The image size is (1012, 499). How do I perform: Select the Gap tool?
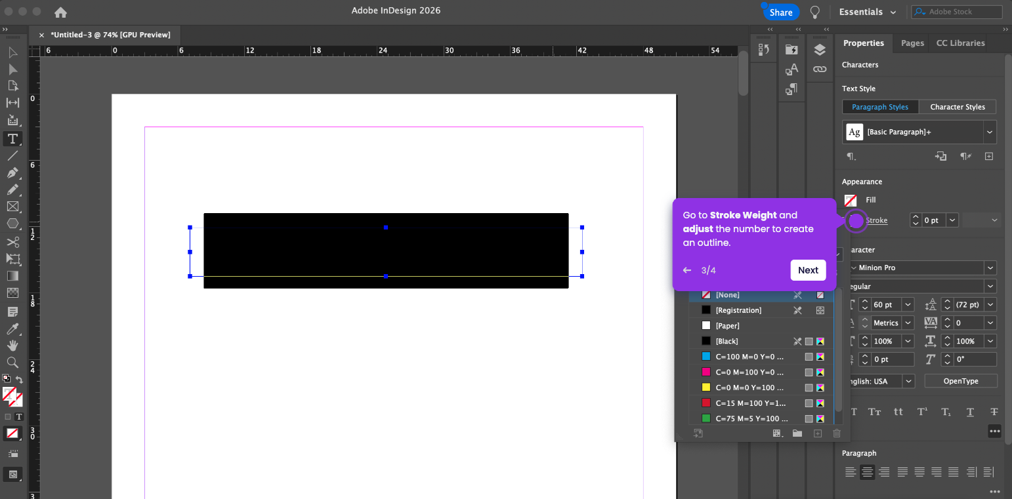pos(12,103)
